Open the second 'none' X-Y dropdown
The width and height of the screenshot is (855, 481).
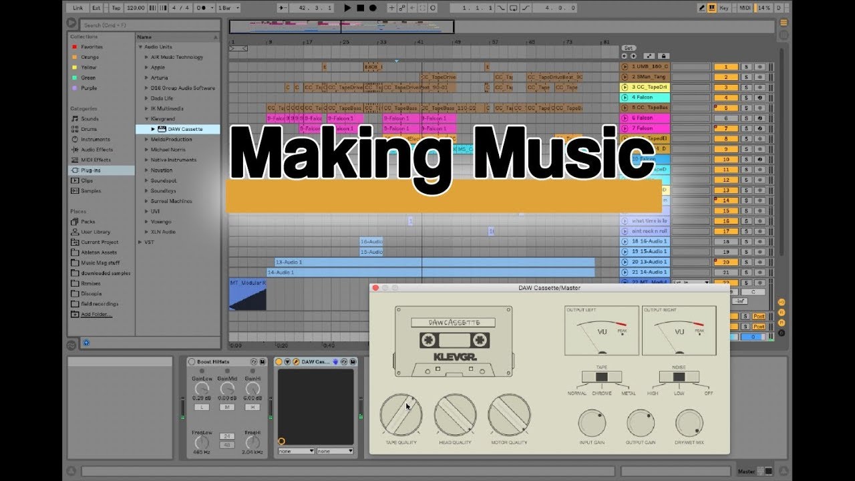pos(335,451)
